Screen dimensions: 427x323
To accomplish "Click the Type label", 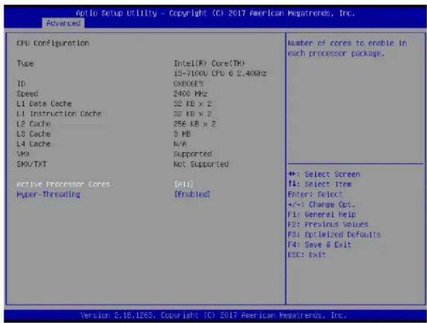I will 26,64.
